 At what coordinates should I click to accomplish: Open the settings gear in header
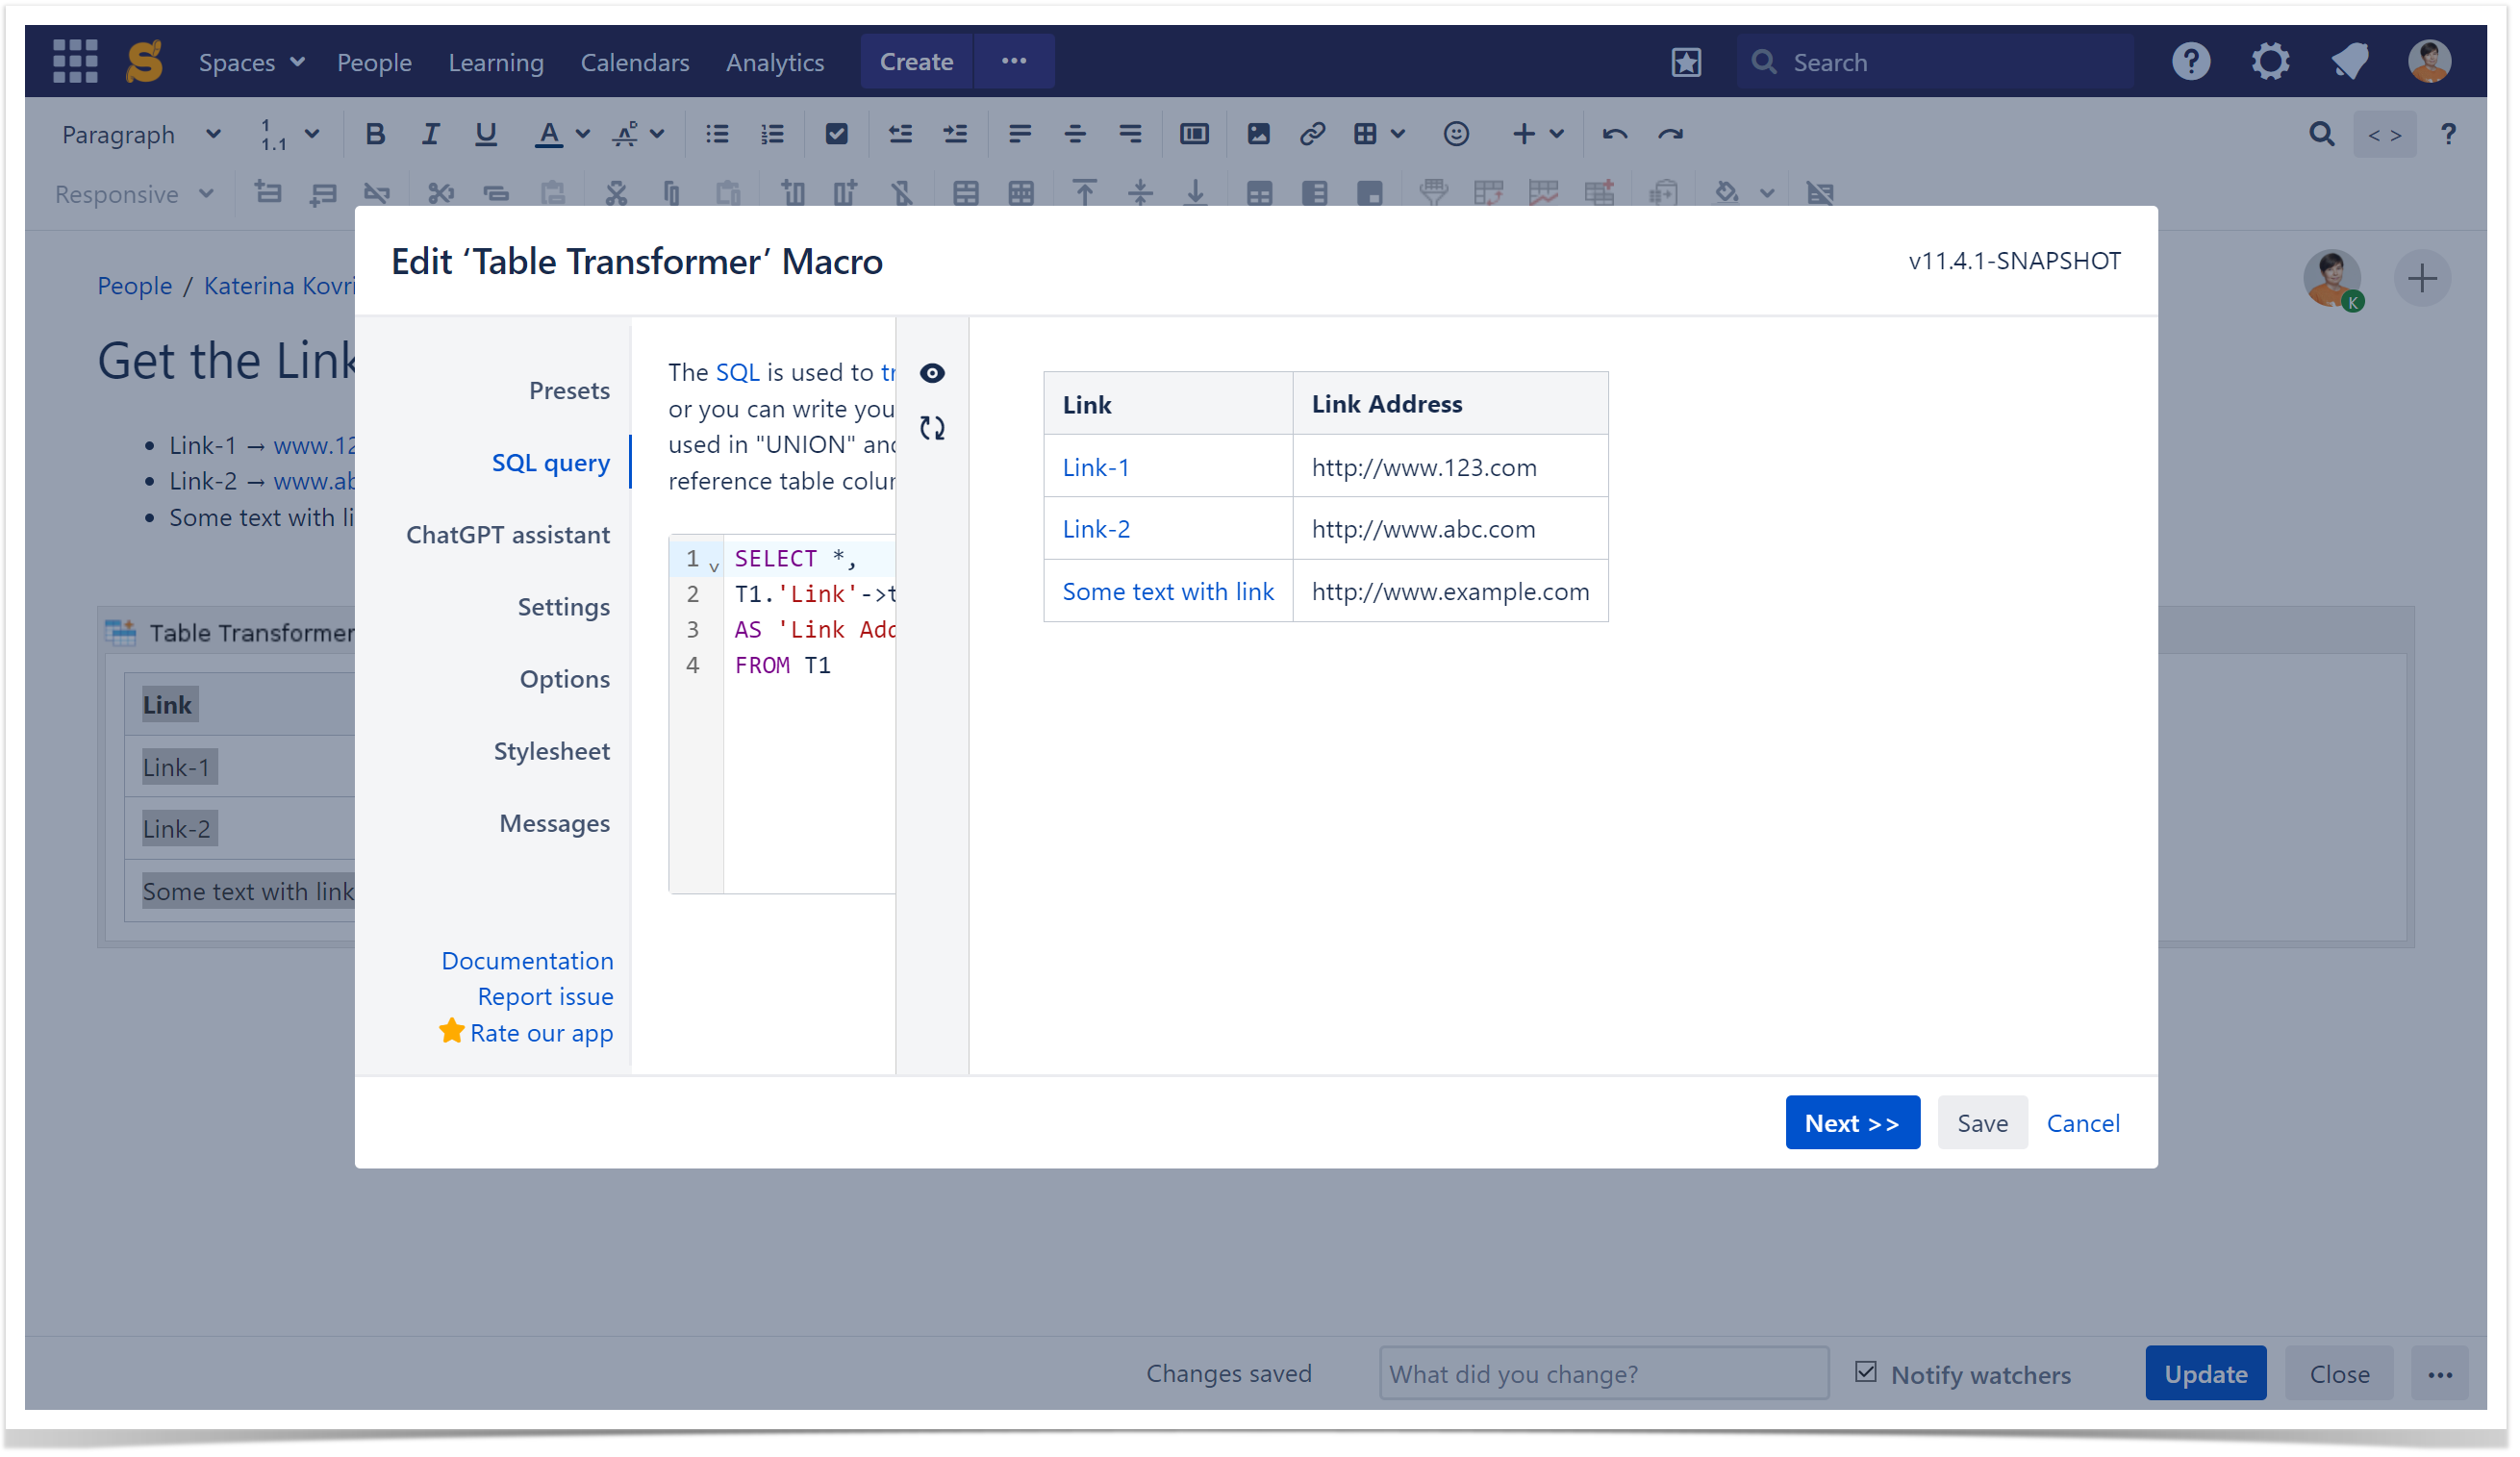coord(2270,62)
